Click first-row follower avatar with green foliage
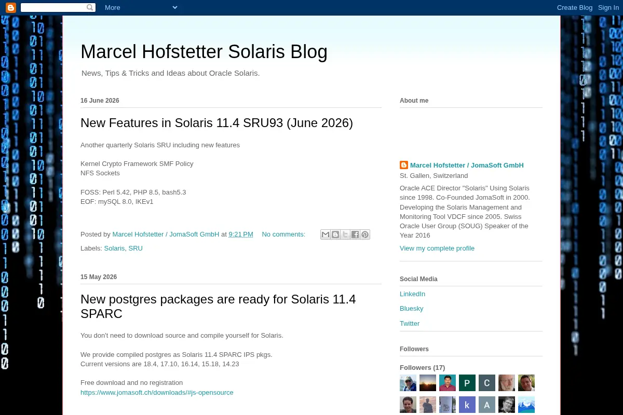The height and width of the screenshot is (415, 623). [x=526, y=383]
